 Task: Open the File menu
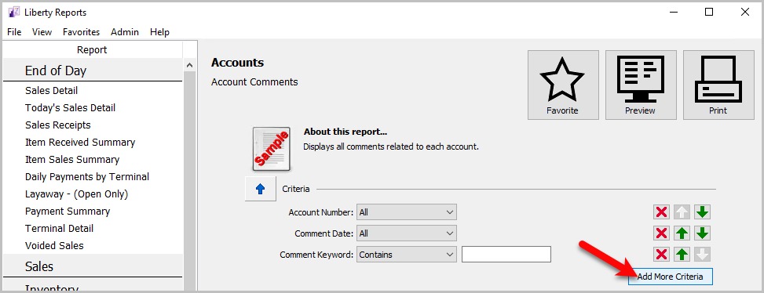[14, 32]
